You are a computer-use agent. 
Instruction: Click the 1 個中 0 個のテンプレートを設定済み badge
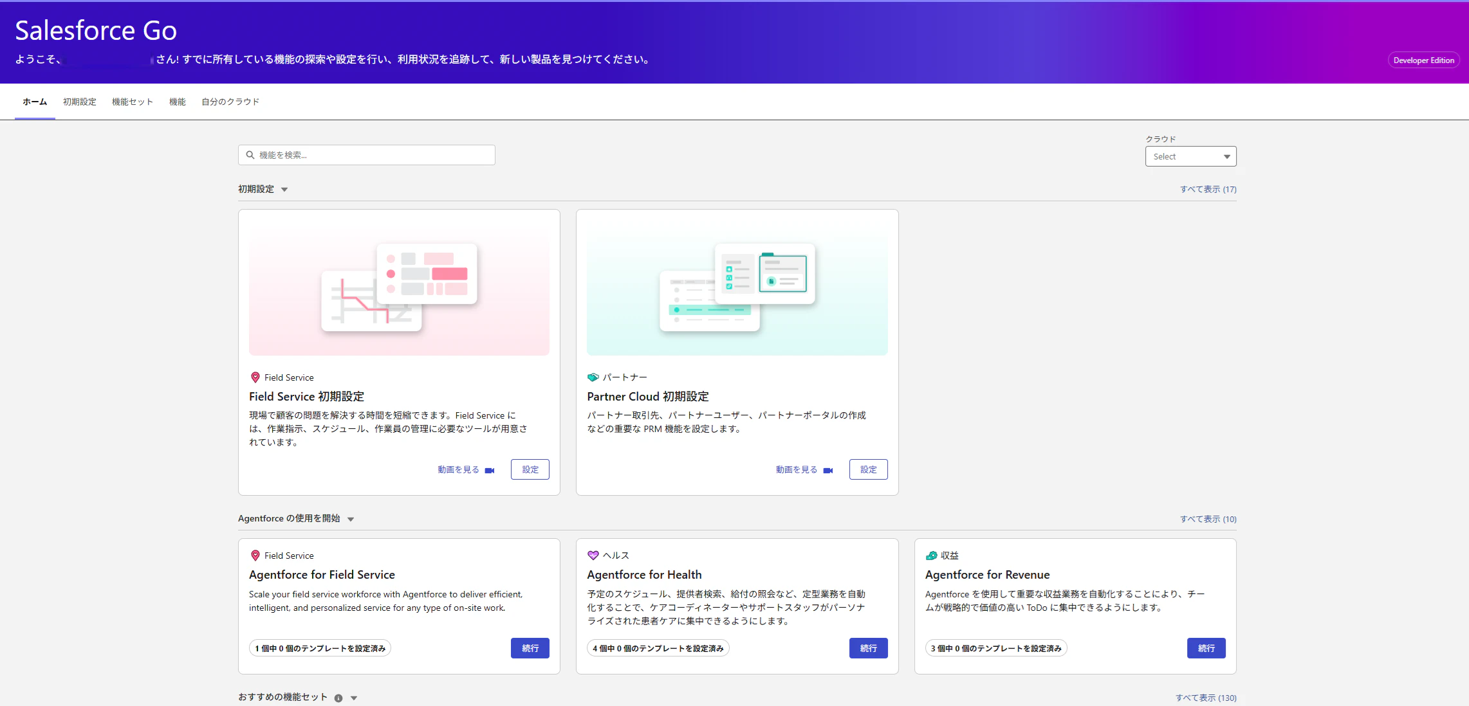click(320, 648)
